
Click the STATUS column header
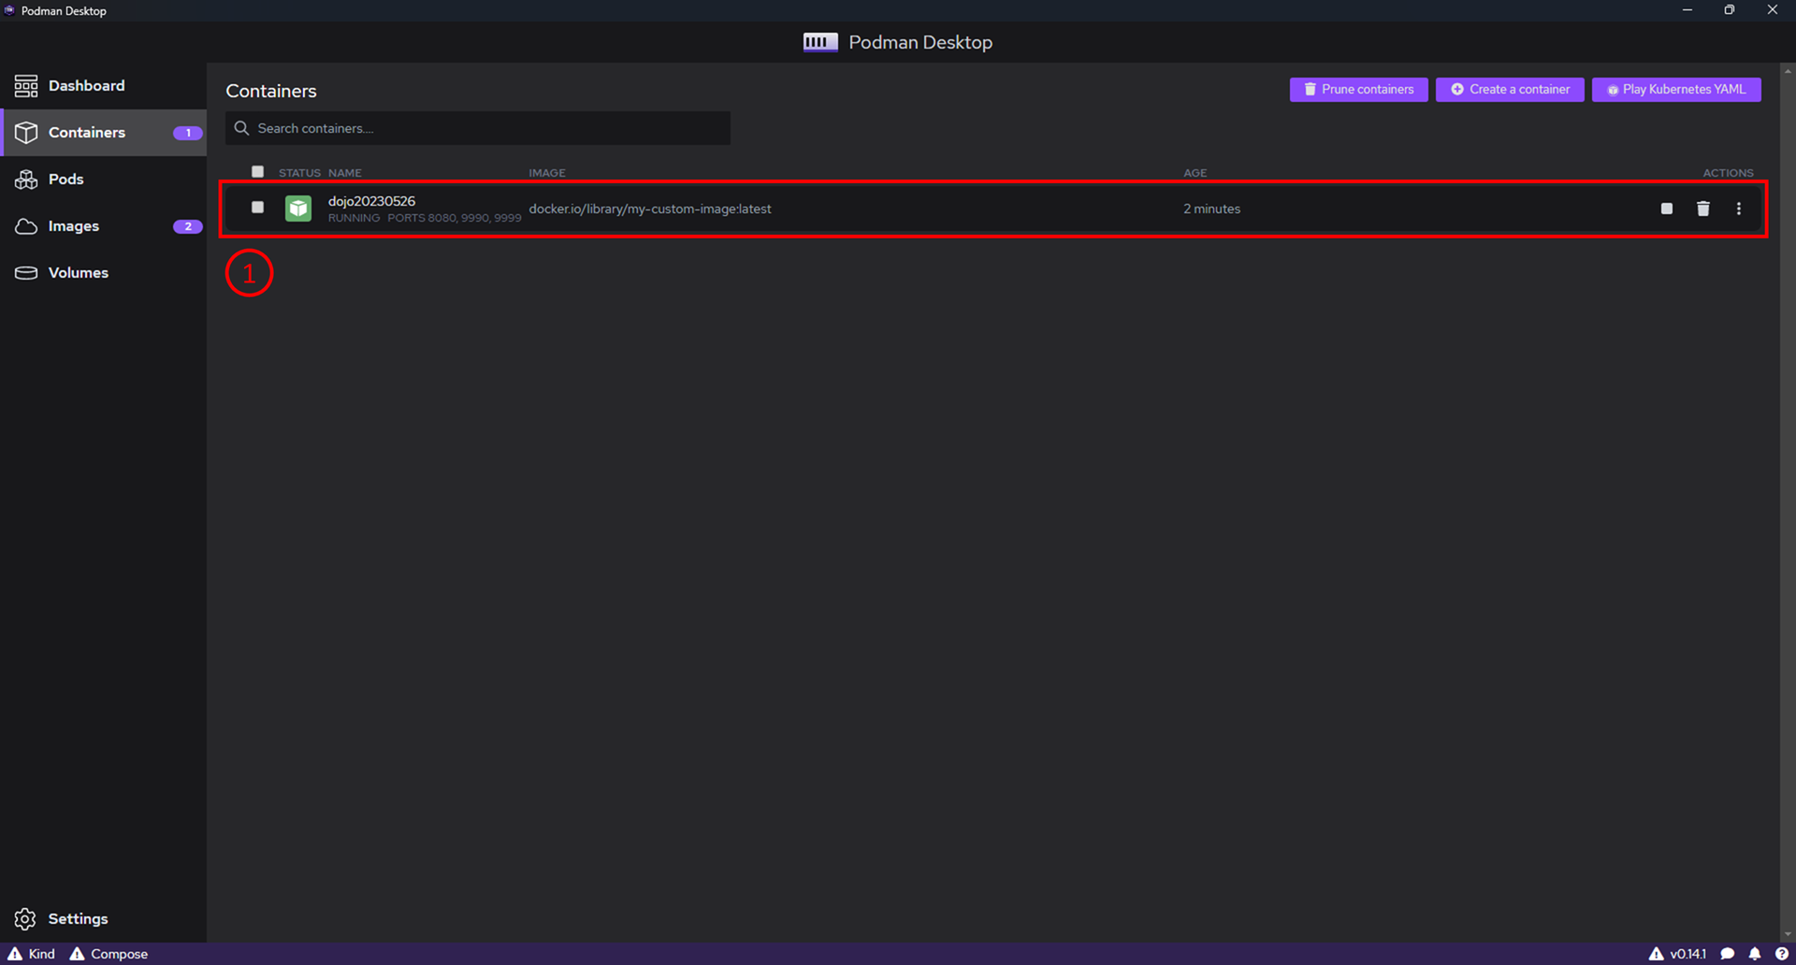click(x=299, y=173)
